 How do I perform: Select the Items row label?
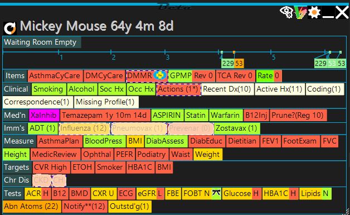tap(15, 76)
